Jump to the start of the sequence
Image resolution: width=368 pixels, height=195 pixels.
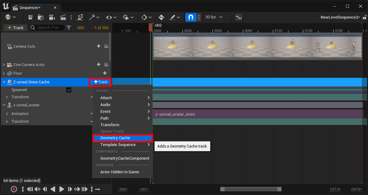[x=30, y=189]
